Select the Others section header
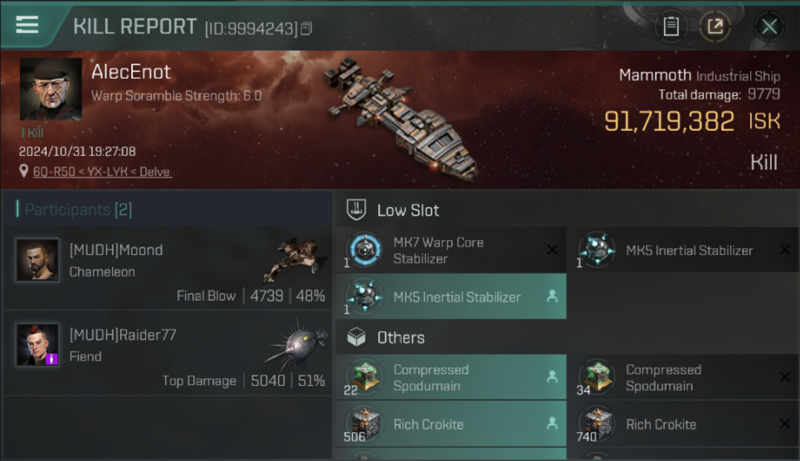Viewport: 800px width, 461px height. (401, 337)
